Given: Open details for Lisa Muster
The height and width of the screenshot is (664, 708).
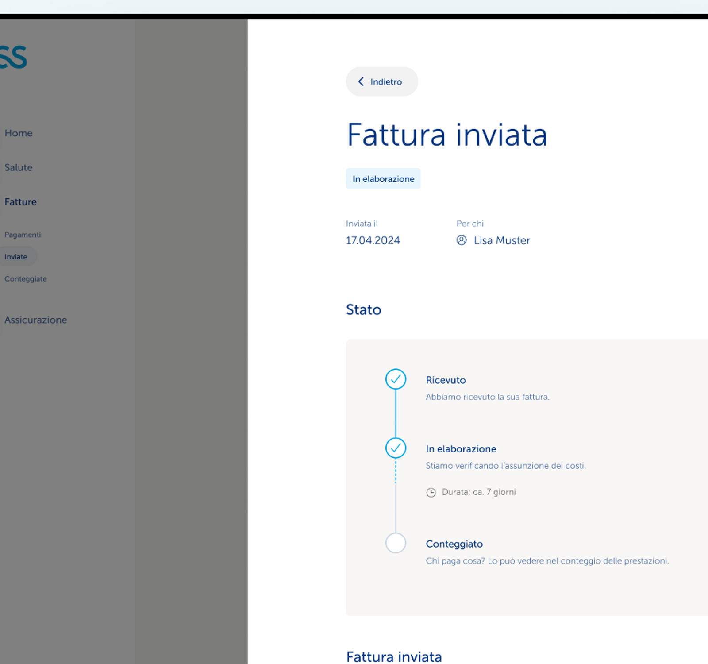Looking at the screenshot, I should (x=501, y=240).
